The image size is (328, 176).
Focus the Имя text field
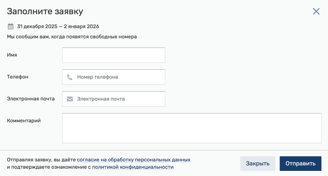point(114,55)
